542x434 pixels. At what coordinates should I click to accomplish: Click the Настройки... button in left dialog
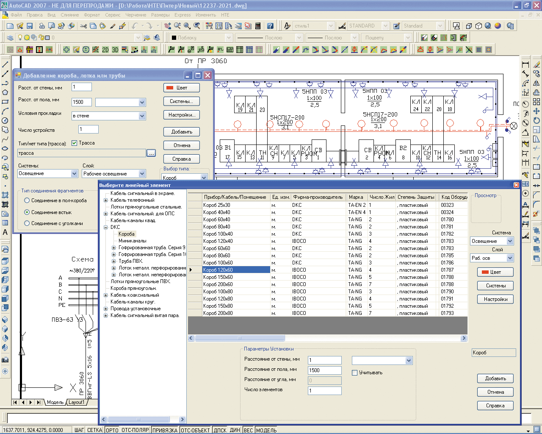[181, 115]
